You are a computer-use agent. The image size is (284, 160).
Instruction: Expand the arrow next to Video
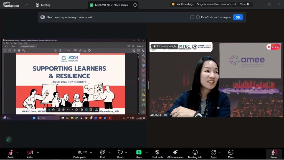(38, 152)
